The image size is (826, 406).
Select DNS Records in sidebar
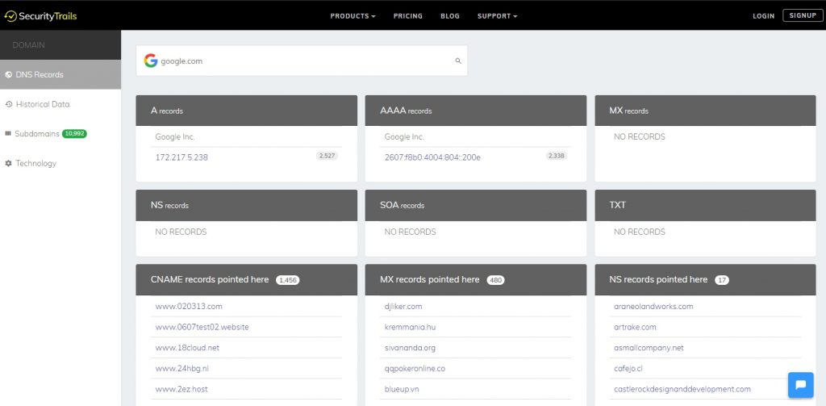point(60,74)
